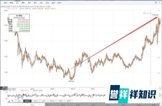
Task: Click 1472.70 opening price in tooltip box
Action: pos(23,20)
